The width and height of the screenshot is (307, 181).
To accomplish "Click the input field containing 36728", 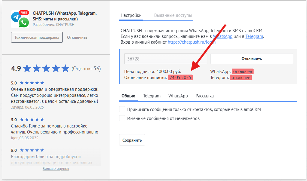I will pos(166,59).
